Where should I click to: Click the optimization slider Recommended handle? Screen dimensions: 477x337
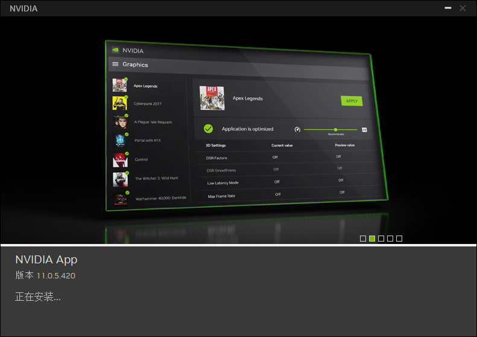point(335,129)
